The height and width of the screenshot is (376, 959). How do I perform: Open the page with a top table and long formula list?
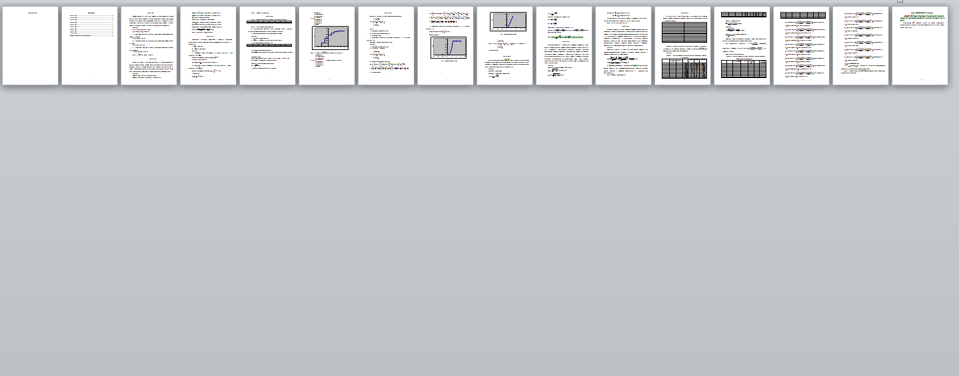tap(802, 46)
